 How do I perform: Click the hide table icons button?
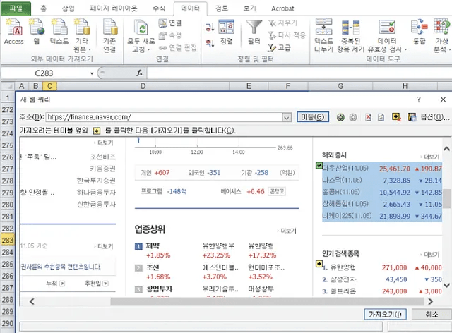pos(396,117)
